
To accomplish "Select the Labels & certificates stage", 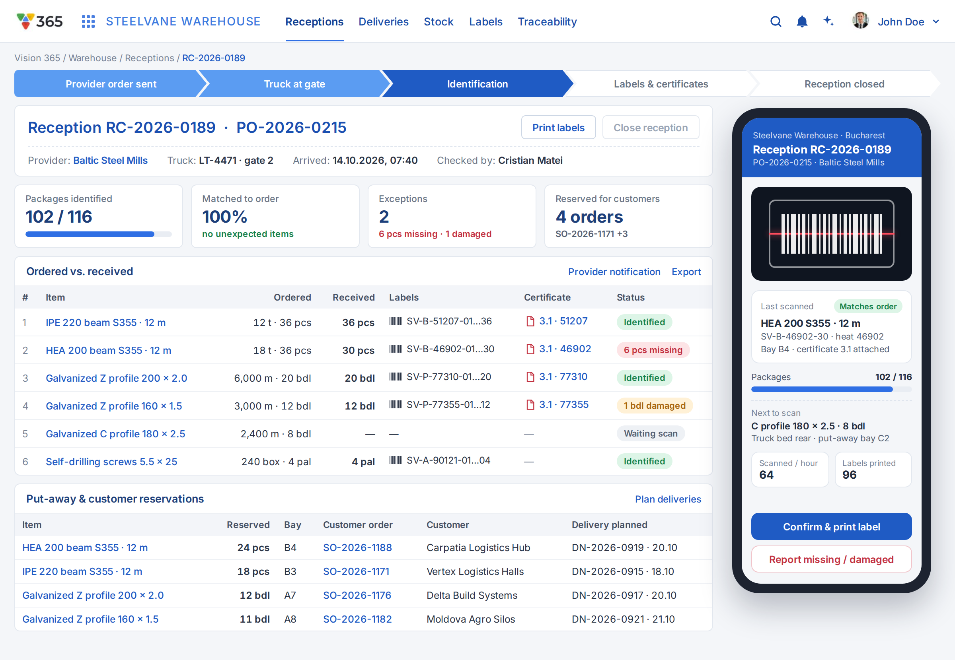I will click(661, 84).
